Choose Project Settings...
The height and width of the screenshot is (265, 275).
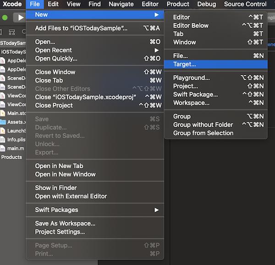(x=95, y=232)
